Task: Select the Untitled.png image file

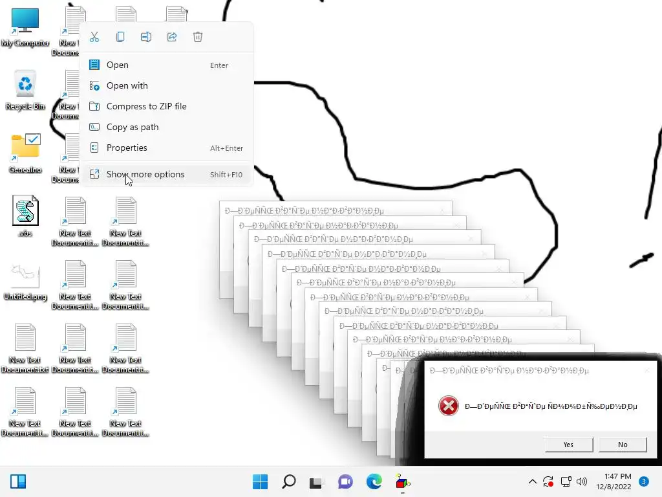Action: (25, 282)
